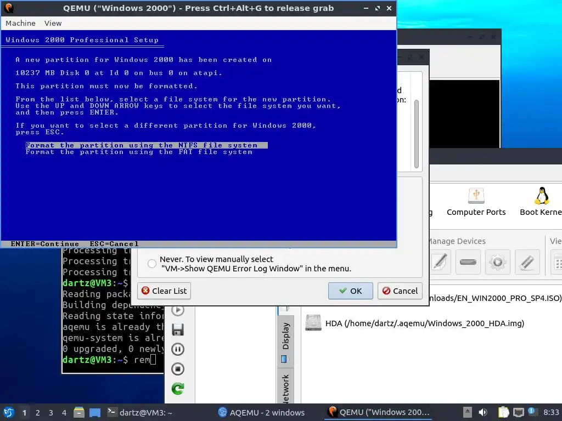Switch to workspace 3
The image size is (562, 421).
pos(51,413)
